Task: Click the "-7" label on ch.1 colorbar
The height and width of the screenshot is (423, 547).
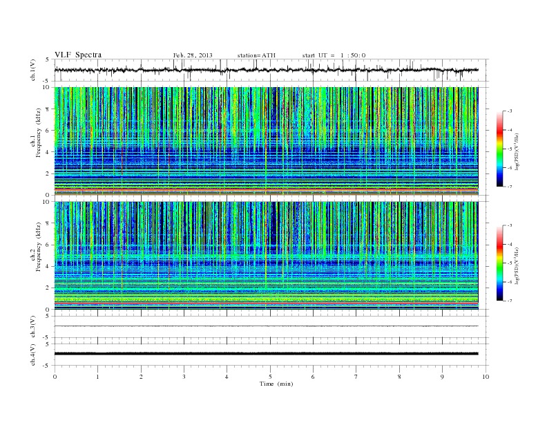Action: (x=509, y=187)
